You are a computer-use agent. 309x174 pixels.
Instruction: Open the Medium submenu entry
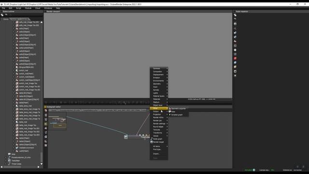coord(159,102)
